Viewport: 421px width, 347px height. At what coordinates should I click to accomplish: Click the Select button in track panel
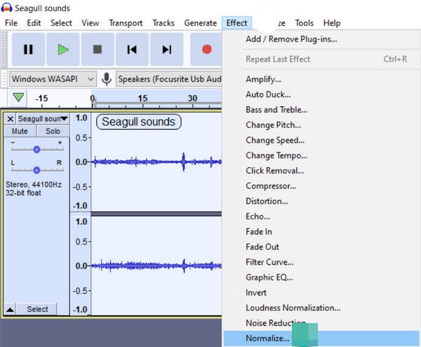point(37,309)
